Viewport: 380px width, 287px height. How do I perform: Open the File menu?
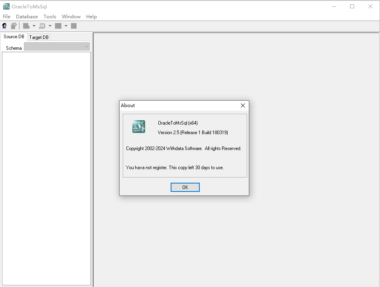[x=6, y=17]
